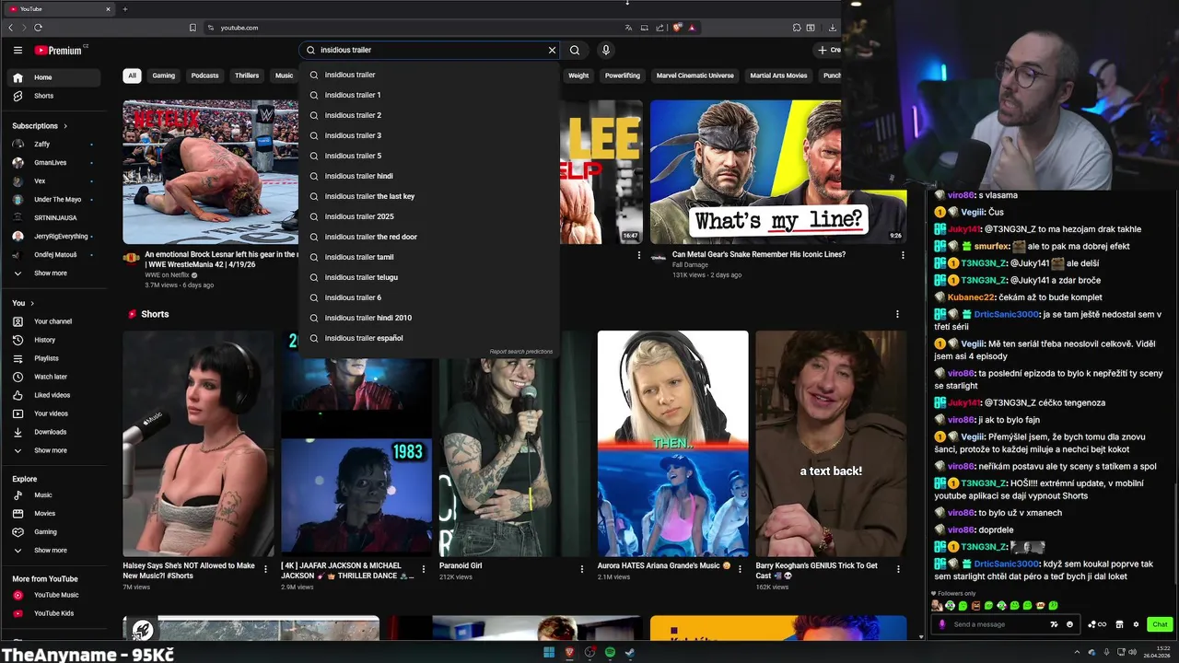Open OBS Studio from the taskbar
The image size is (1179, 663).
(589, 653)
